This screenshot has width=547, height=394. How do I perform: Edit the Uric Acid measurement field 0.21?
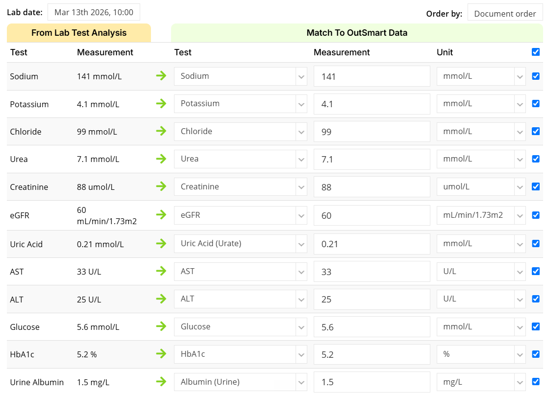pyautogui.click(x=372, y=244)
